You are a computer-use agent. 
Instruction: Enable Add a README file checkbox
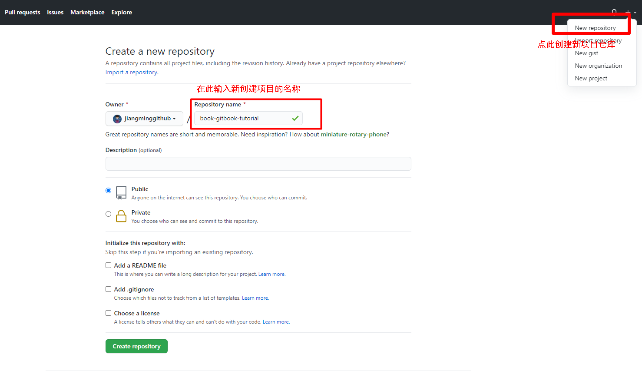[109, 265]
